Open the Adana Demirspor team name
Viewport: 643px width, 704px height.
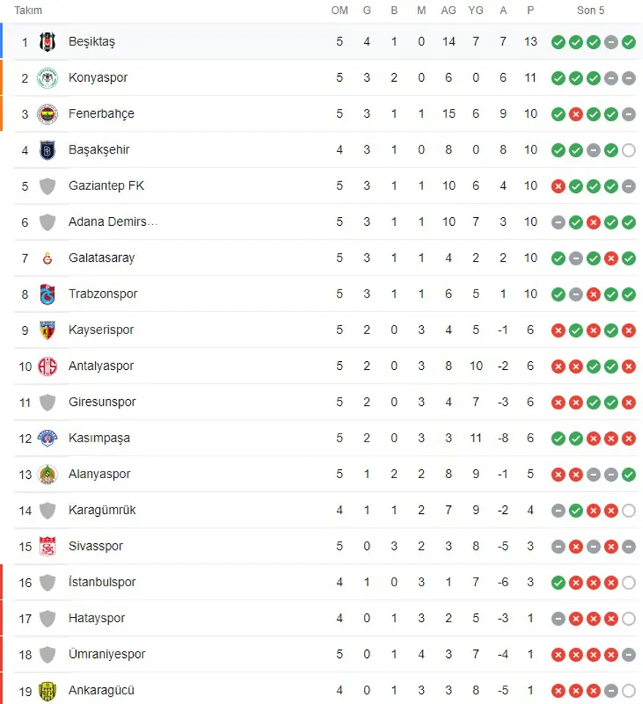[x=113, y=222]
